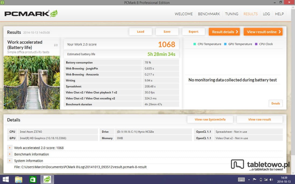Click the Save result button
This screenshot has width=295, height=184.
click(x=167, y=31)
